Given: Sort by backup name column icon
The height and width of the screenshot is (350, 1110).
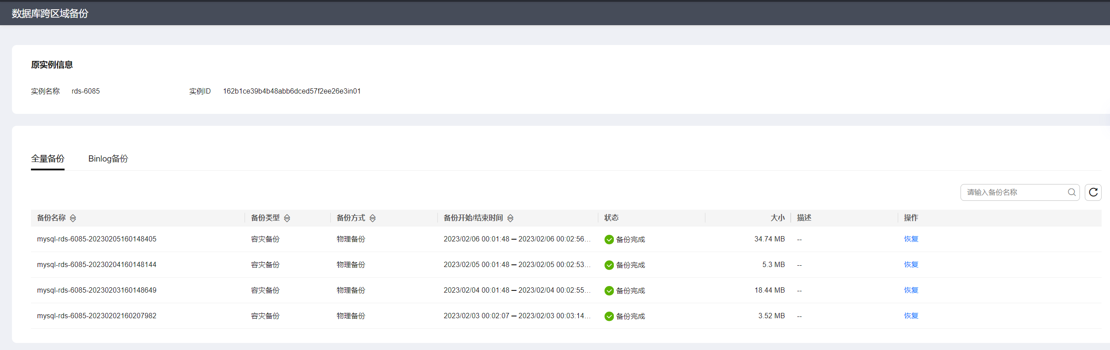Looking at the screenshot, I should pyautogui.click(x=73, y=218).
